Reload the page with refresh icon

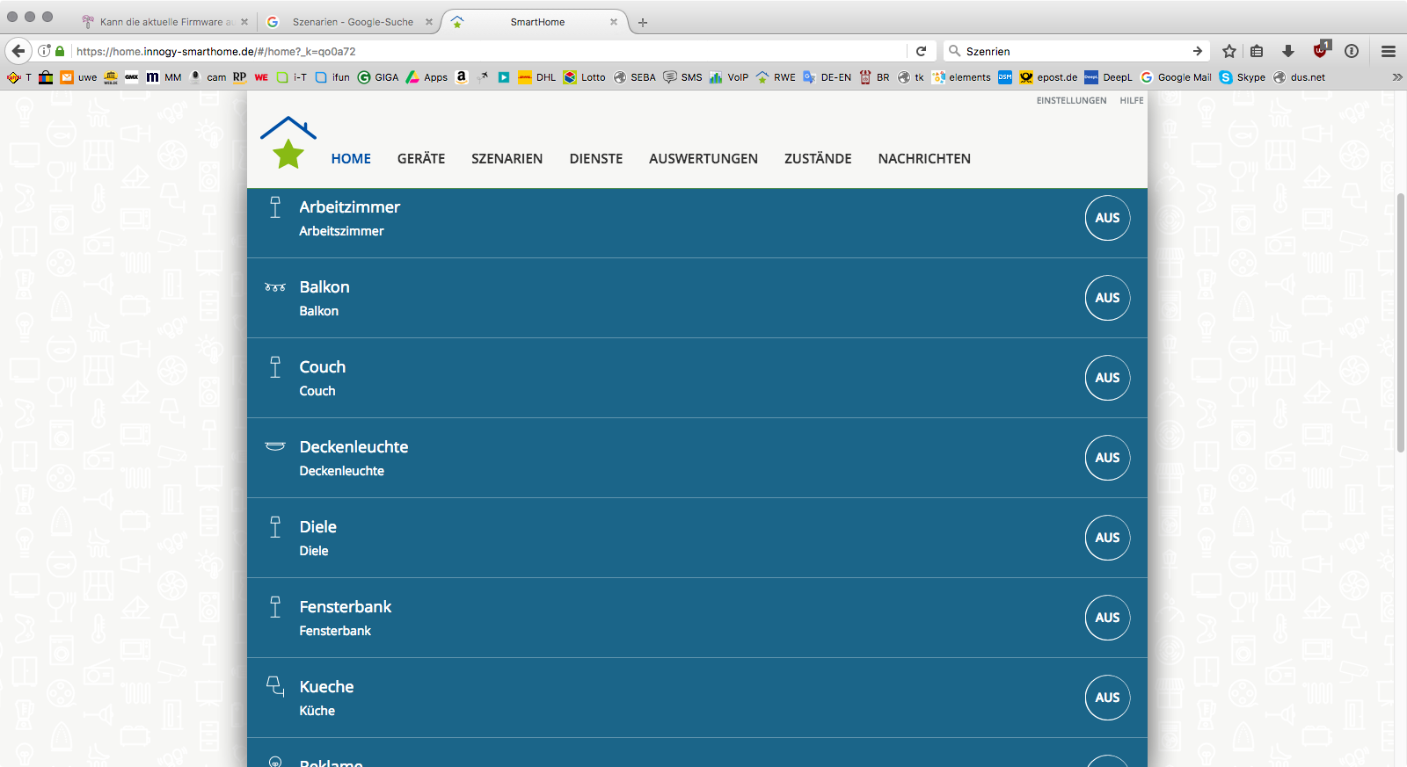coord(921,51)
